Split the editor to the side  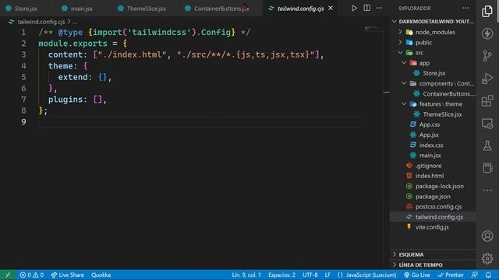point(366,9)
